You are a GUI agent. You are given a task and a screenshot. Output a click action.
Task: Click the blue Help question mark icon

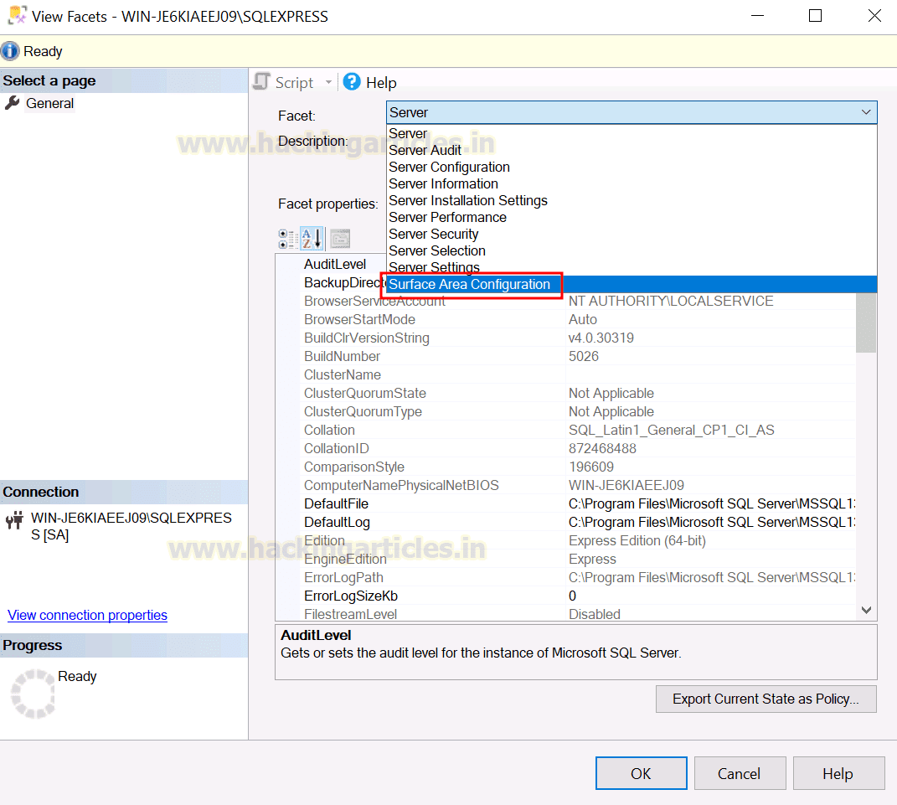tap(352, 82)
